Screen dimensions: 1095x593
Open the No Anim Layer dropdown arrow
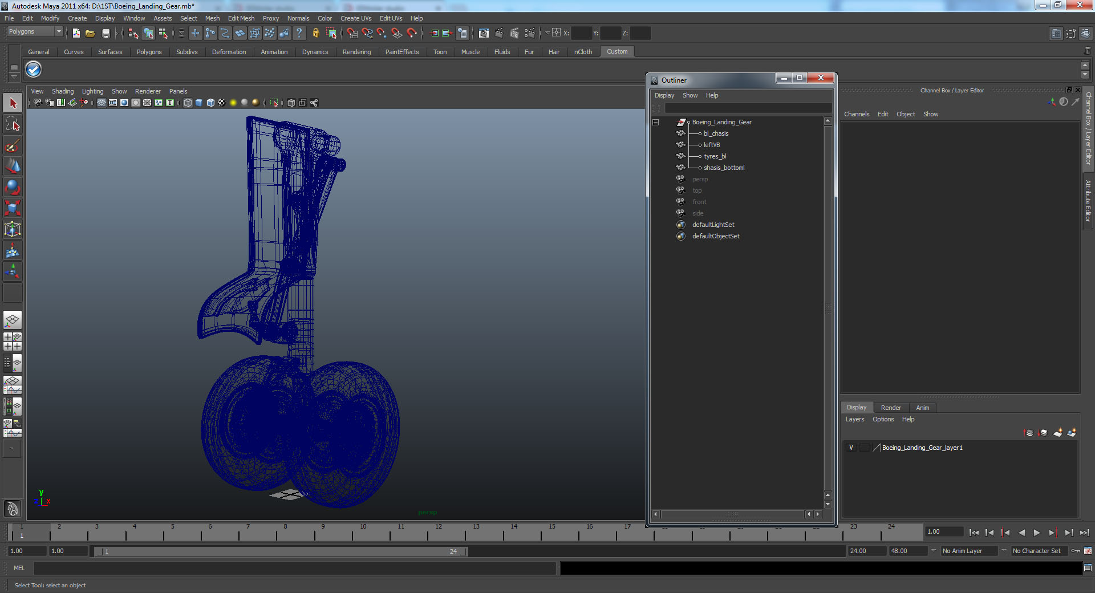[x=934, y=551]
